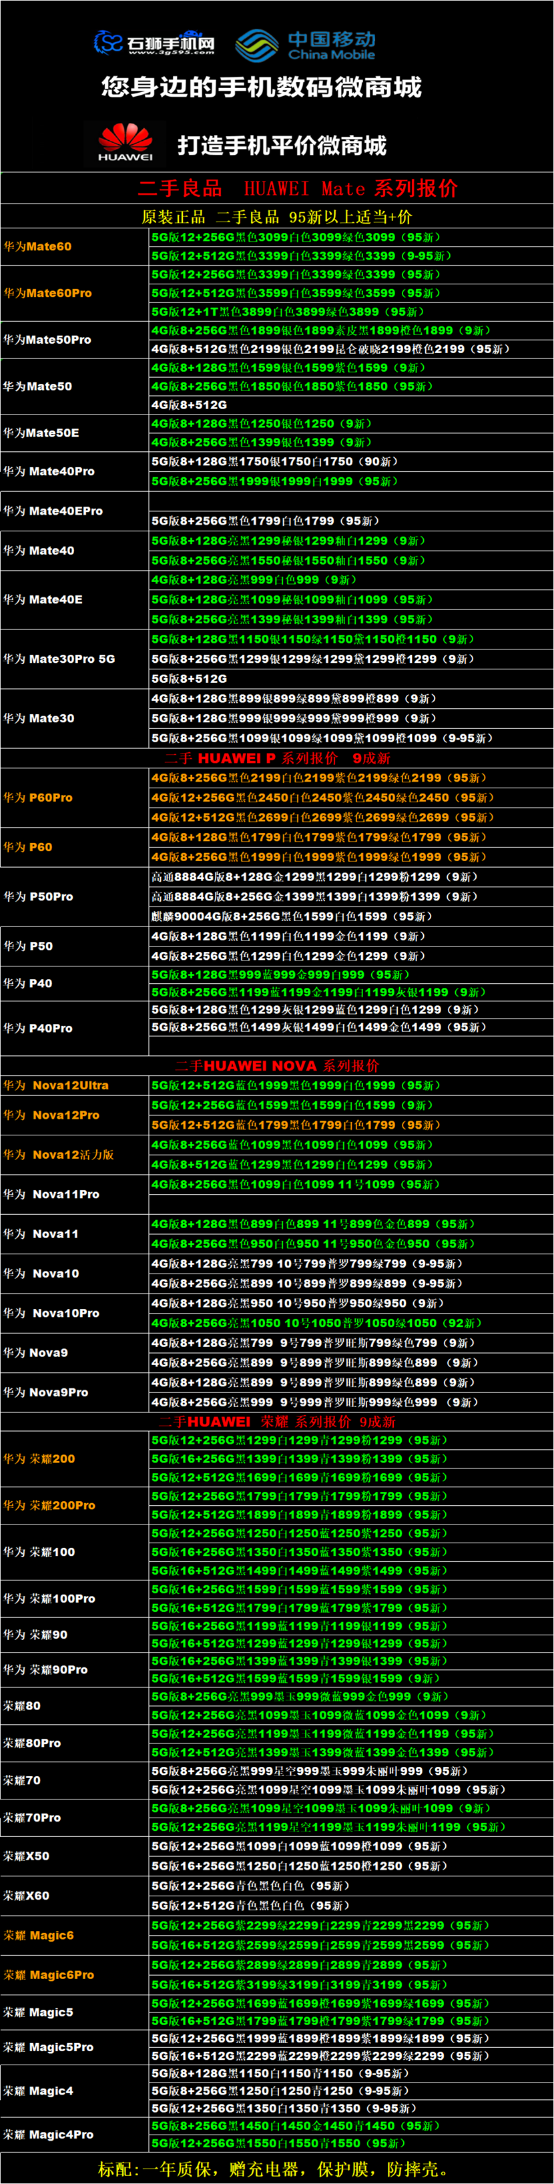The width and height of the screenshot is (554, 2184).
Task: Select the '荣耀 Magic5Pro' model cell
Action: pyautogui.click(x=75, y=2046)
